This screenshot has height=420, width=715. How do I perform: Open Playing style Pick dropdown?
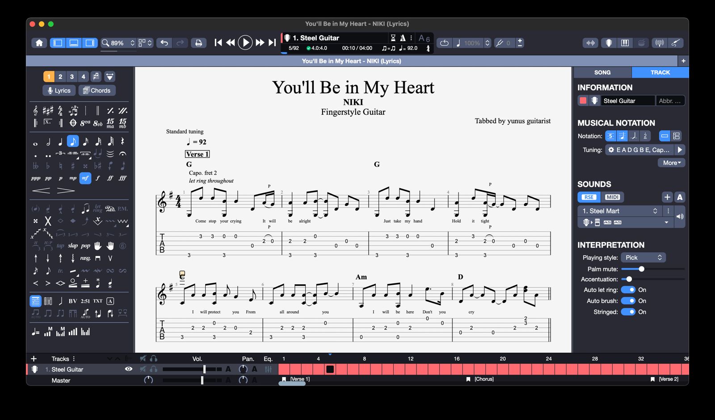[x=643, y=258]
